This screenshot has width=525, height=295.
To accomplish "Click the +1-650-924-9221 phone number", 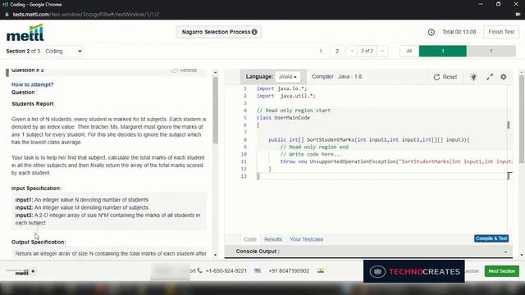I will 226,271.
